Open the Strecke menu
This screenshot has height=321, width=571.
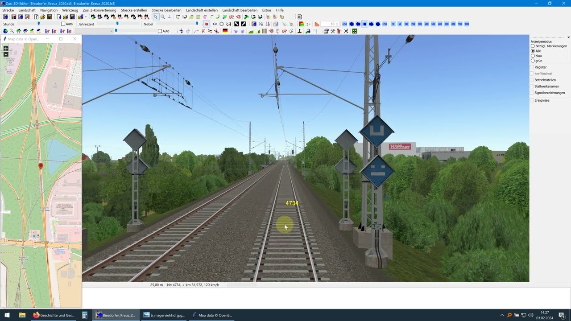pyautogui.click(x=8, y=10)
